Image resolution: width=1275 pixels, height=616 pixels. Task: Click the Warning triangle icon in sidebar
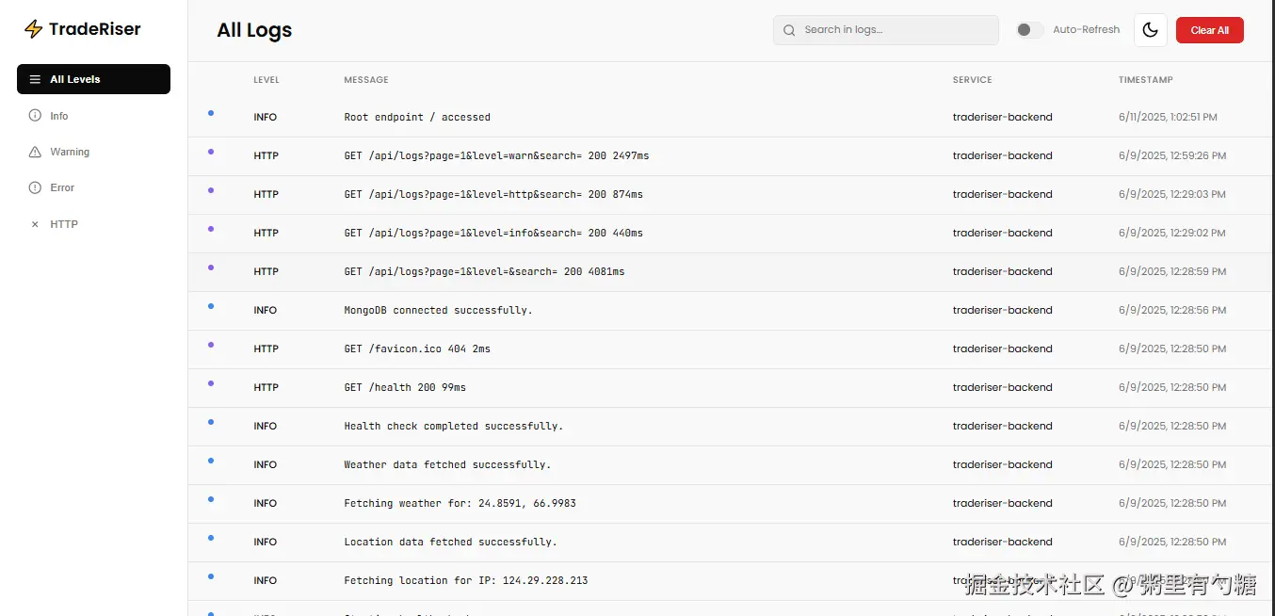tap(35, 152)
